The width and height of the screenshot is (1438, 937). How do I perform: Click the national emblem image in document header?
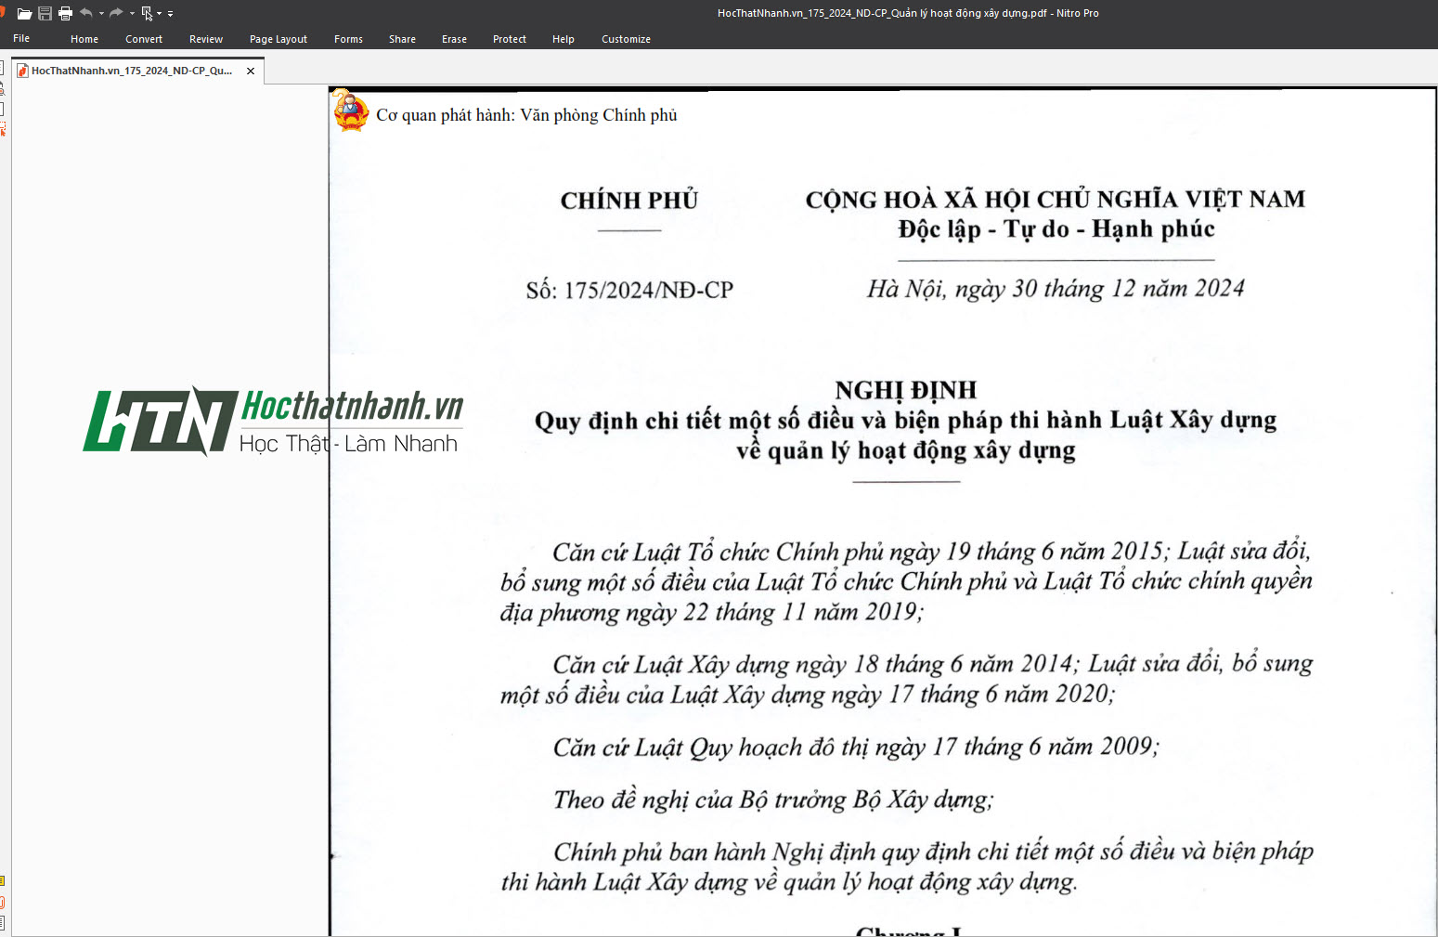351,111
